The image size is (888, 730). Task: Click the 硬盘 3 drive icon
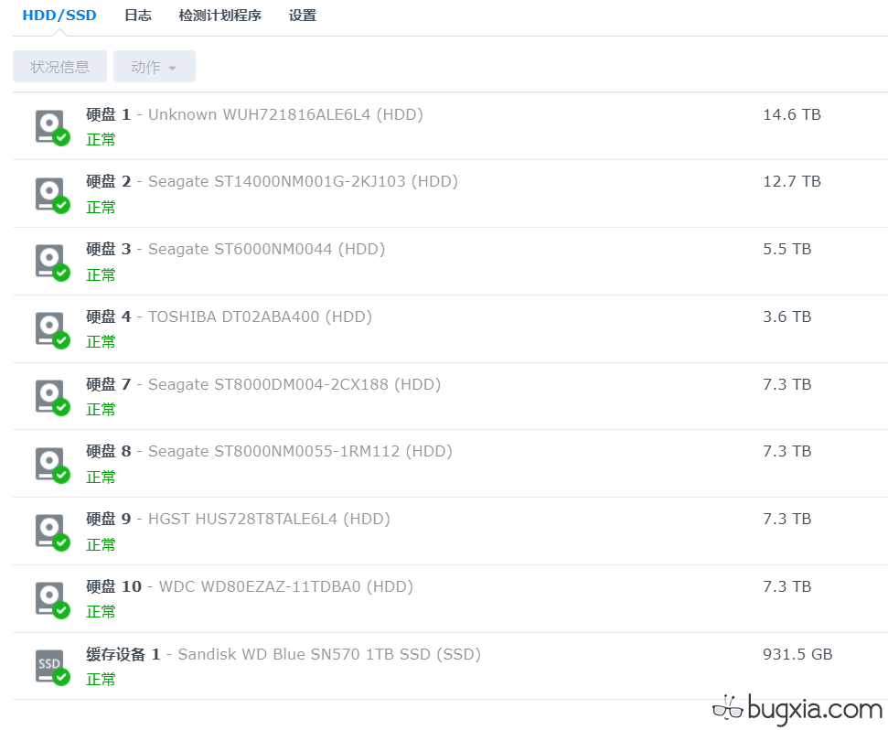tap(50, 262)
